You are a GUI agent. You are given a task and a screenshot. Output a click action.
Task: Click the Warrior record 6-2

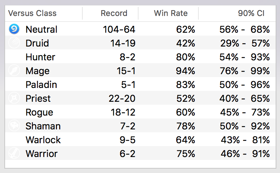click(128, 154)
